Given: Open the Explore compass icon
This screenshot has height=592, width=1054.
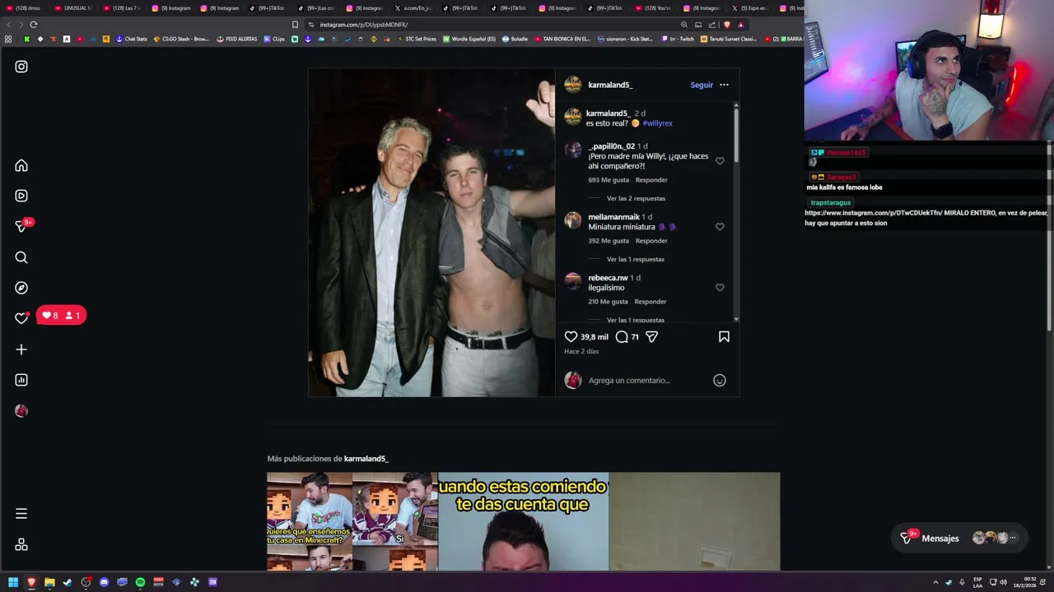Looking at the screenshot, I should pos(21,288).
